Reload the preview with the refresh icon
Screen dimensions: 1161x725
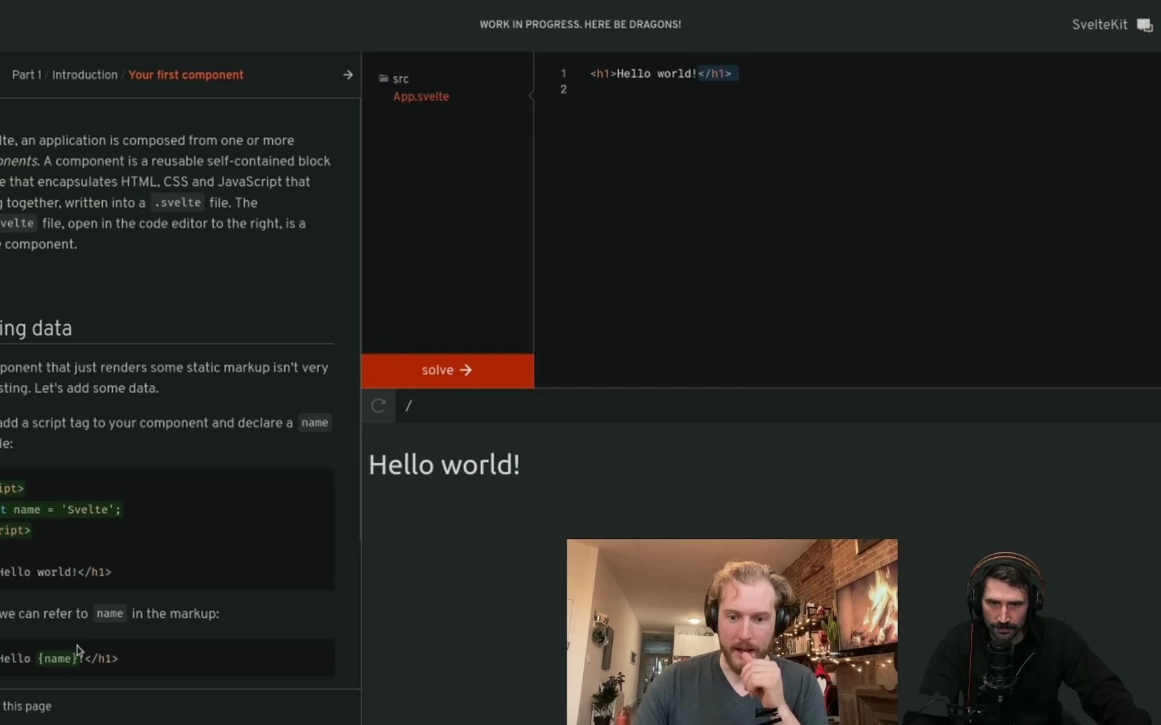coord(378,405)
